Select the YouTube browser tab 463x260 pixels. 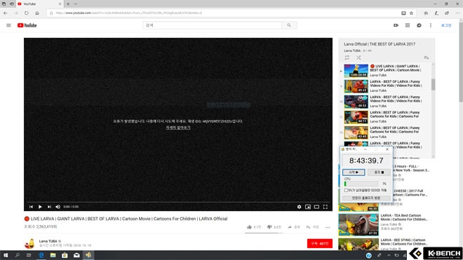(39, 4)
